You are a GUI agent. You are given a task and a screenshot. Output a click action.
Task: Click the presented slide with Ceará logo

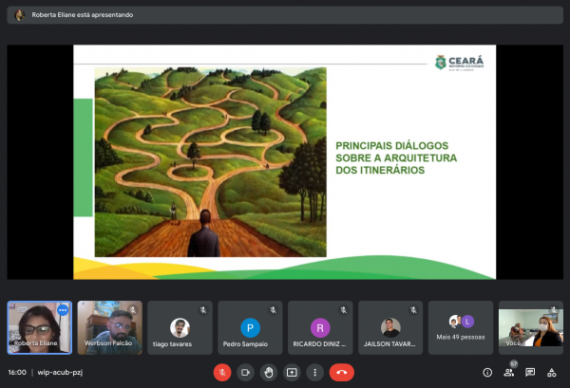(285, 161)
